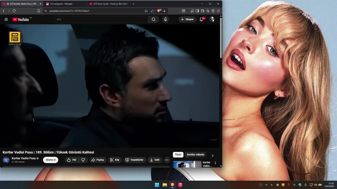Open more actions three-dot menu under video
The width and height of the screenshot is (337, 189).
[167, 160]
